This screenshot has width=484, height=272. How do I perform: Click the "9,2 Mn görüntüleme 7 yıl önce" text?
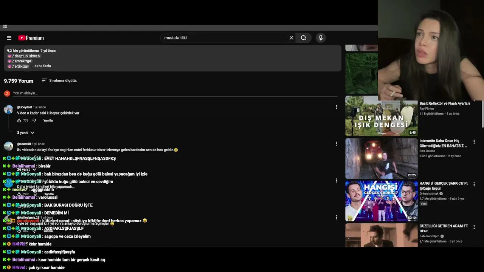click(x=31, y=51)
